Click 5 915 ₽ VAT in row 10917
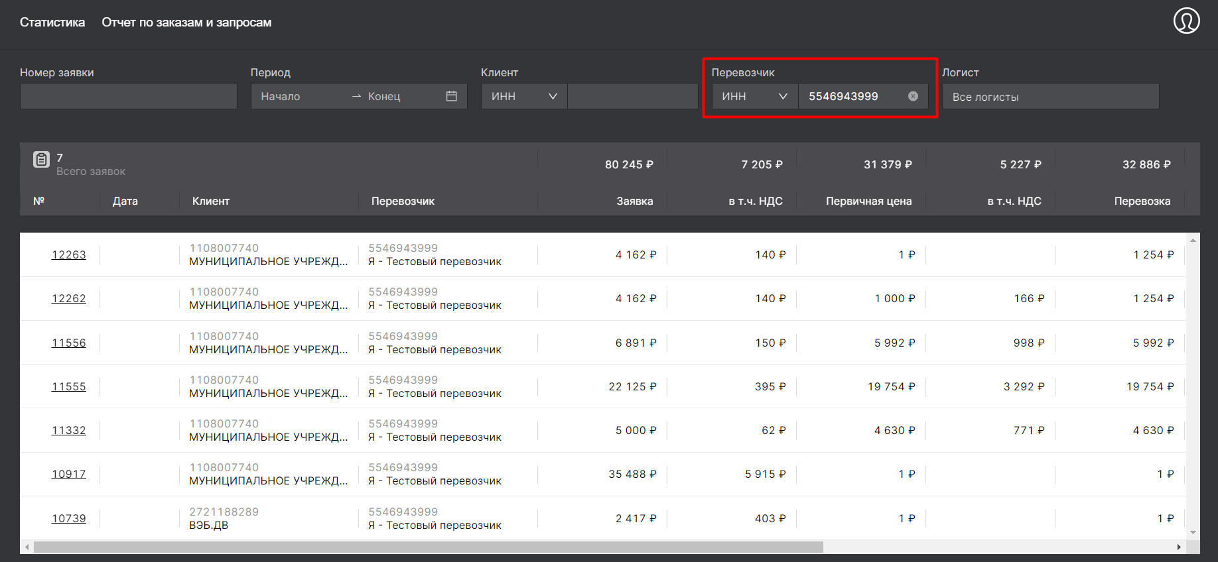This screenshot has height=562, width=1218. (765, 474)
